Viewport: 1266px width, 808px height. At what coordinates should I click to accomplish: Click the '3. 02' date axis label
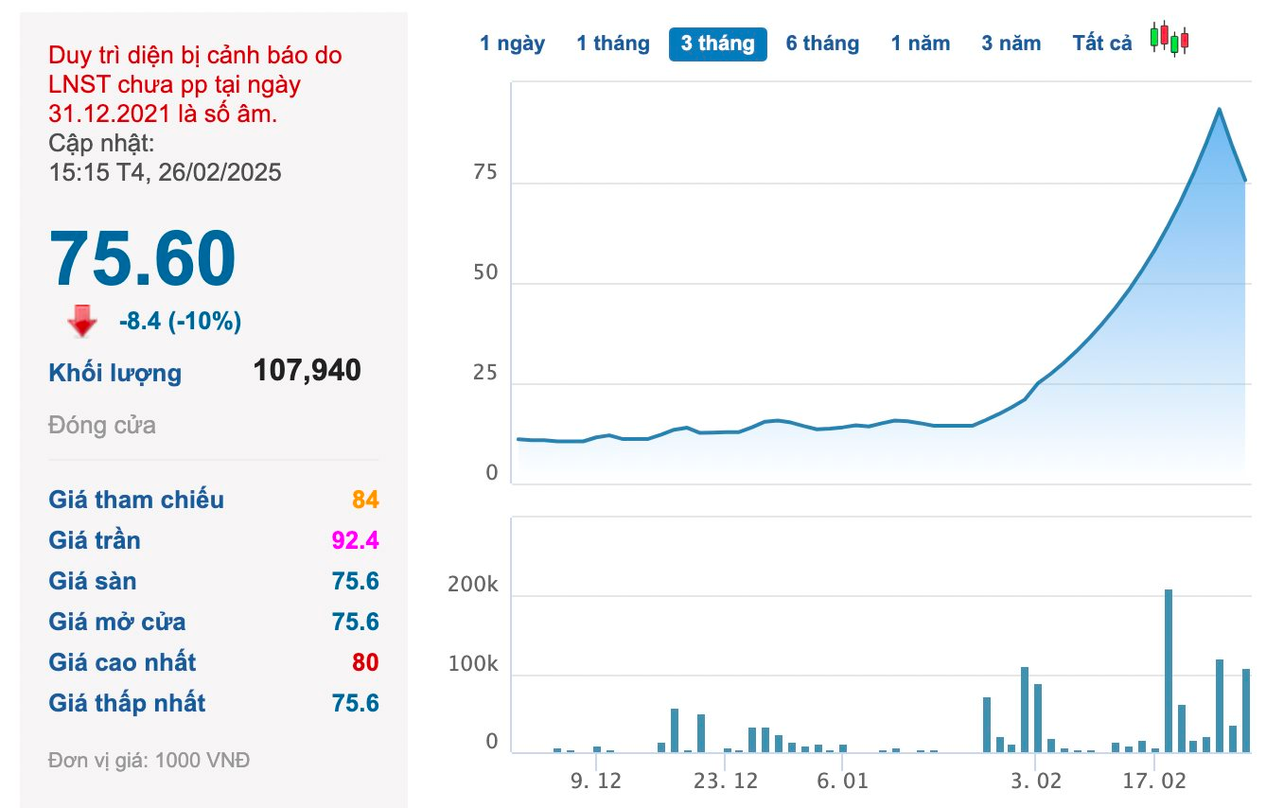(x=1036, y=782)
